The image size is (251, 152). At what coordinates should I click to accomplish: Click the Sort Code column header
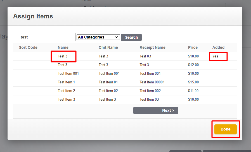pyautogui.click(x=28, y=47)
